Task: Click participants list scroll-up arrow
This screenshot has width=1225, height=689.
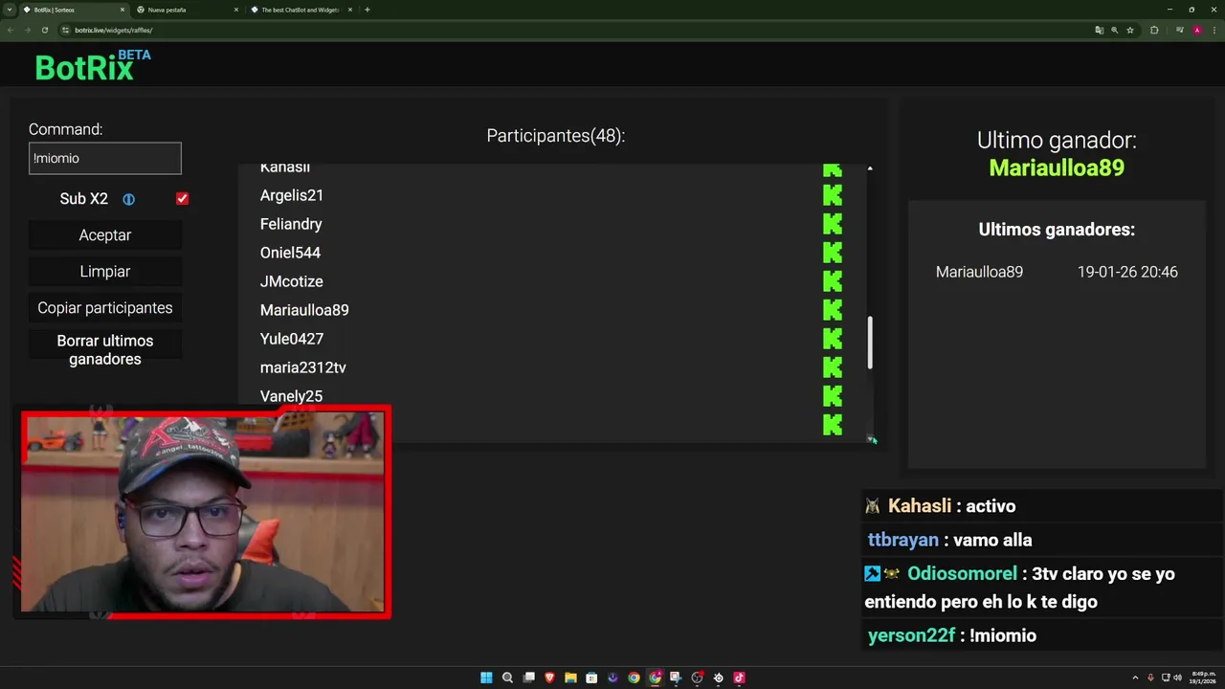Action: (x=870, y=168)
